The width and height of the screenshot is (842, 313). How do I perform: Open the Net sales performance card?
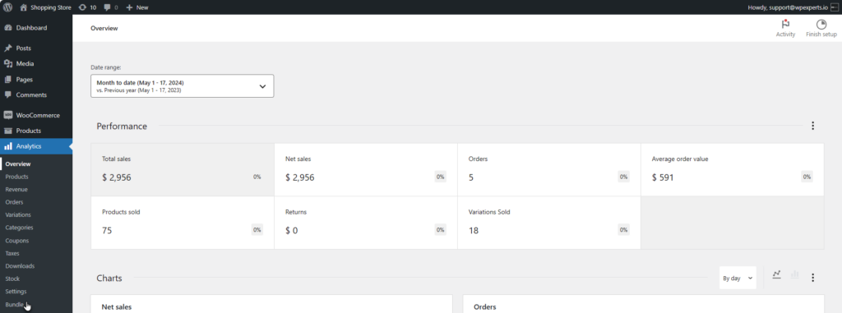(366, 170)
